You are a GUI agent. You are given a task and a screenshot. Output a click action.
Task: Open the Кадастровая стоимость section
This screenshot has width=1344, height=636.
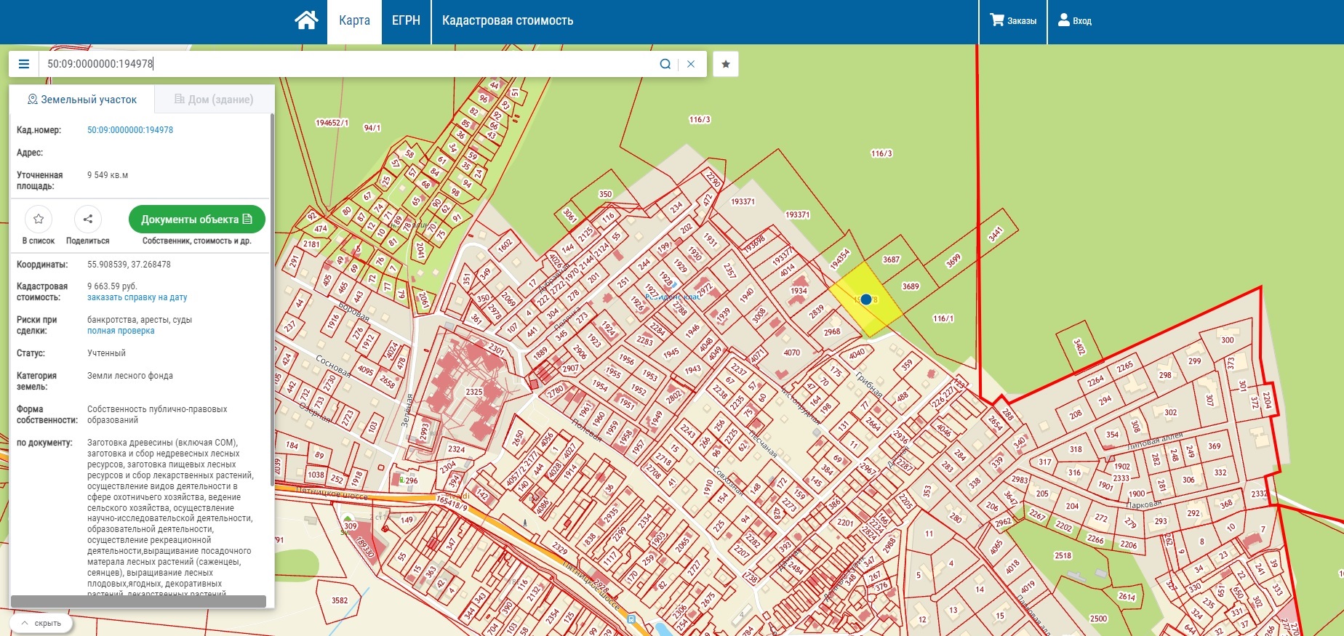[507, 20]
